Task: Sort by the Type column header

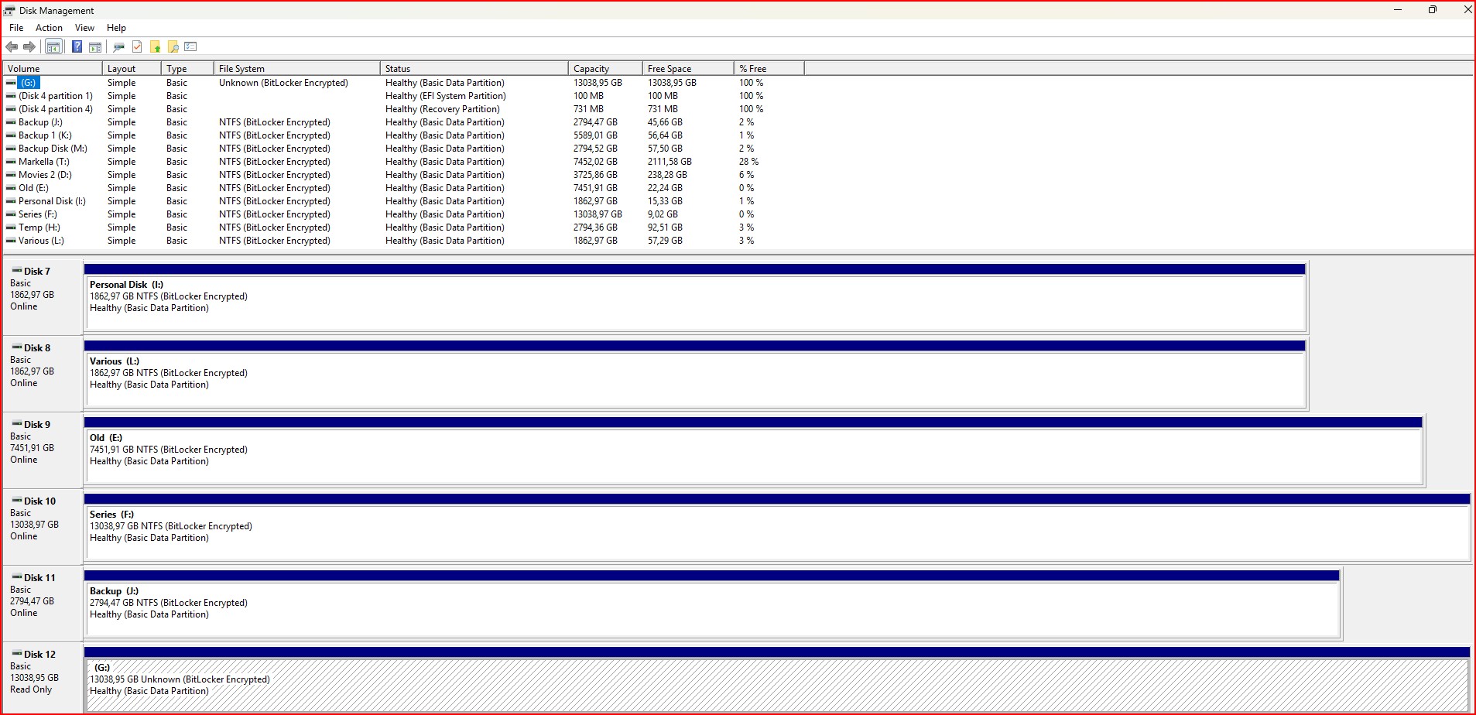Action: pos(187,69)
